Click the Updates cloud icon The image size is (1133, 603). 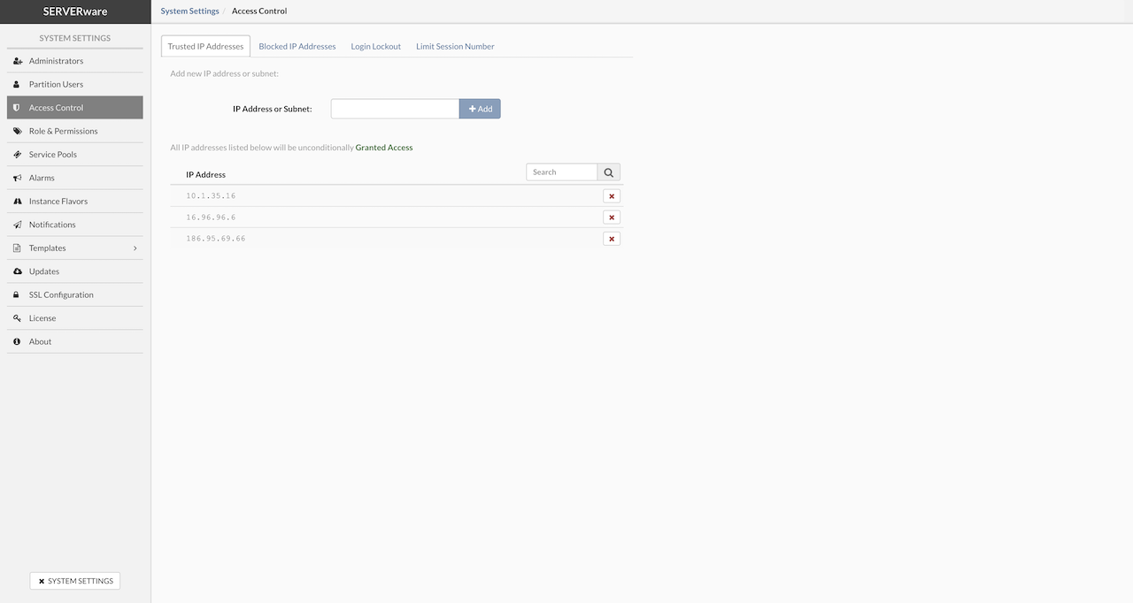17,271
